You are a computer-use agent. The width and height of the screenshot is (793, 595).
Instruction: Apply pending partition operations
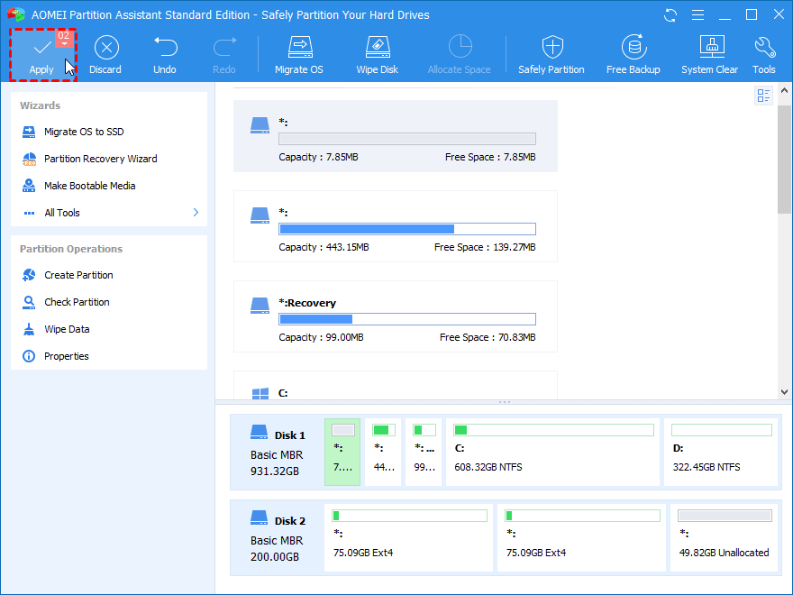pyautogui.click(x=41, y=54)
